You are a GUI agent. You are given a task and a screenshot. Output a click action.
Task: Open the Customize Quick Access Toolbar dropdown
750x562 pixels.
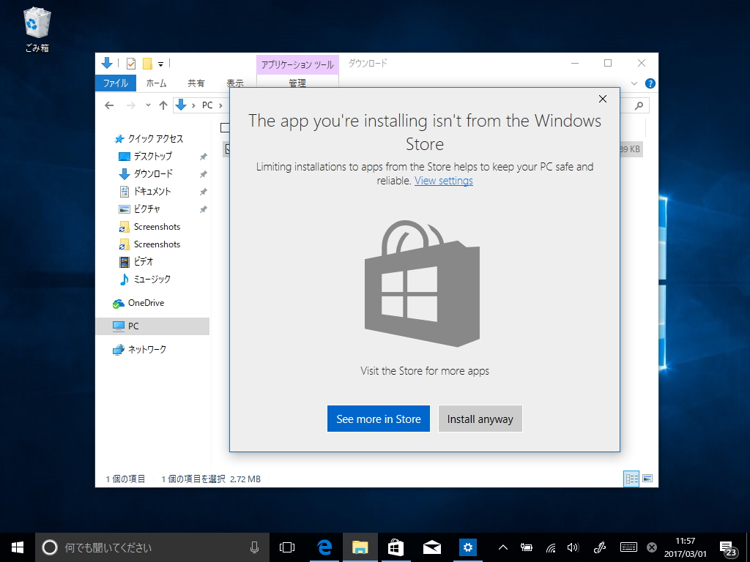160,64
